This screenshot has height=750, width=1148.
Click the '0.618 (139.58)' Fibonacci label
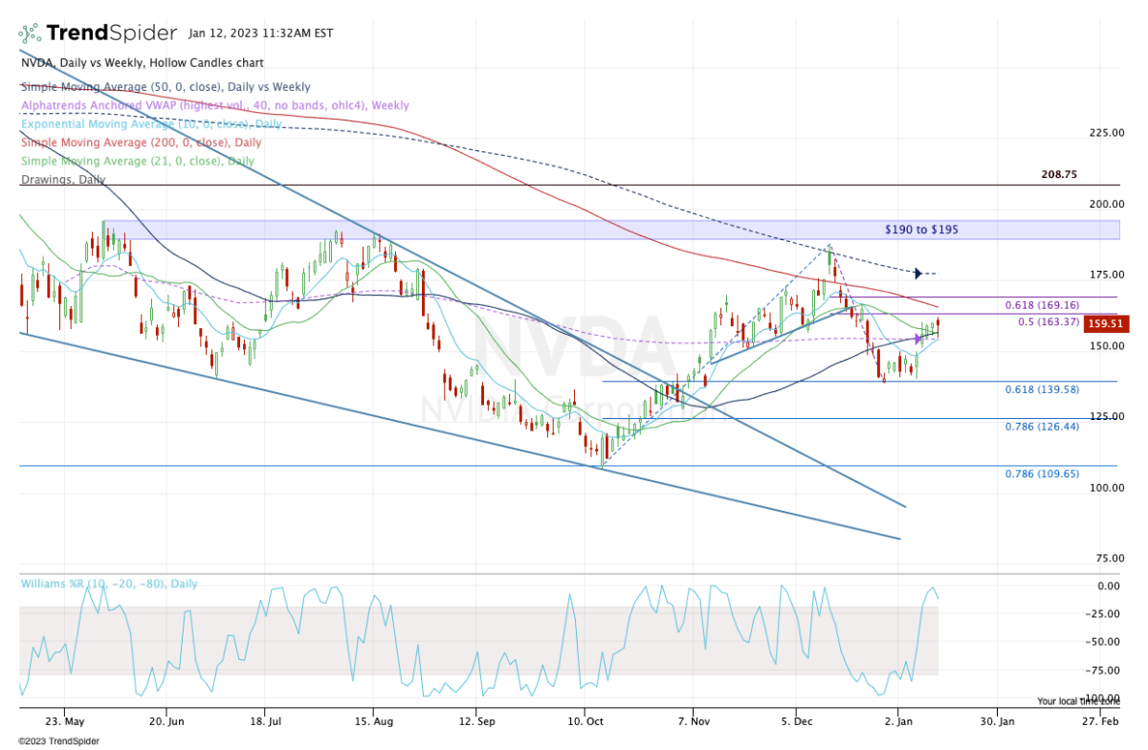pos(1041,390)
